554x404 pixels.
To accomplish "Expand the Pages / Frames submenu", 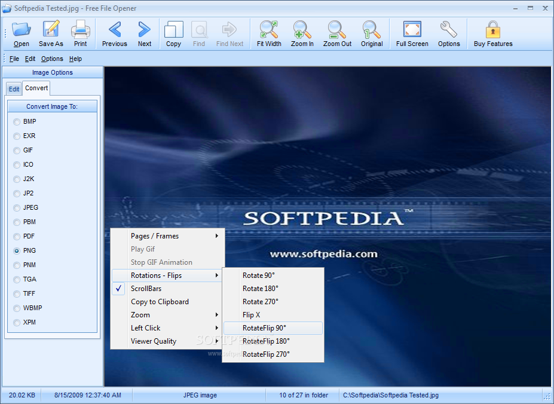I will (x=167, y=235).
